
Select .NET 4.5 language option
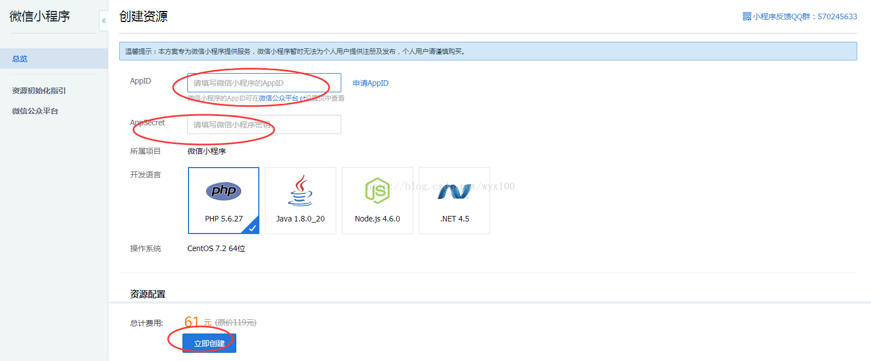point(454,201)
